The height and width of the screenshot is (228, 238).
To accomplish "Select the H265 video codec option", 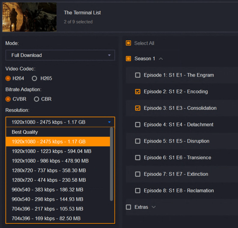I will 35,78.
